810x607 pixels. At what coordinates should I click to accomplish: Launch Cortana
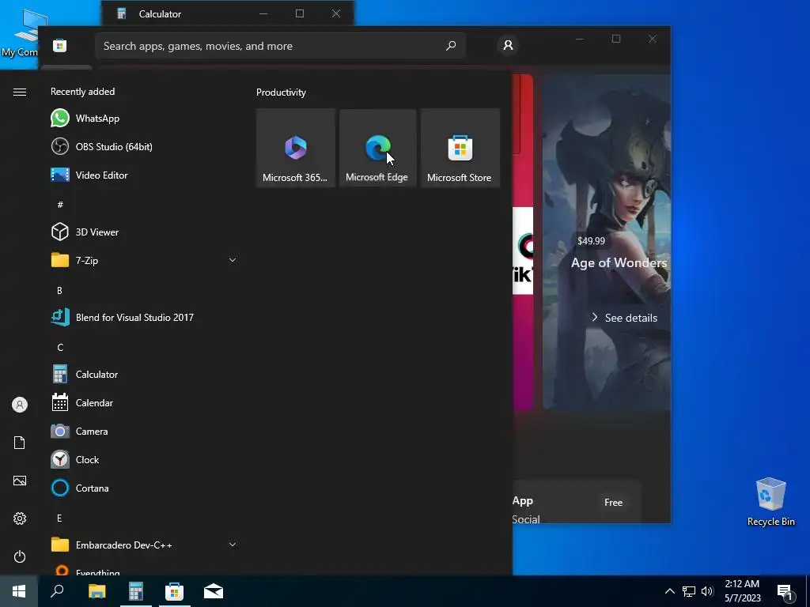click(x=145, y=488)
